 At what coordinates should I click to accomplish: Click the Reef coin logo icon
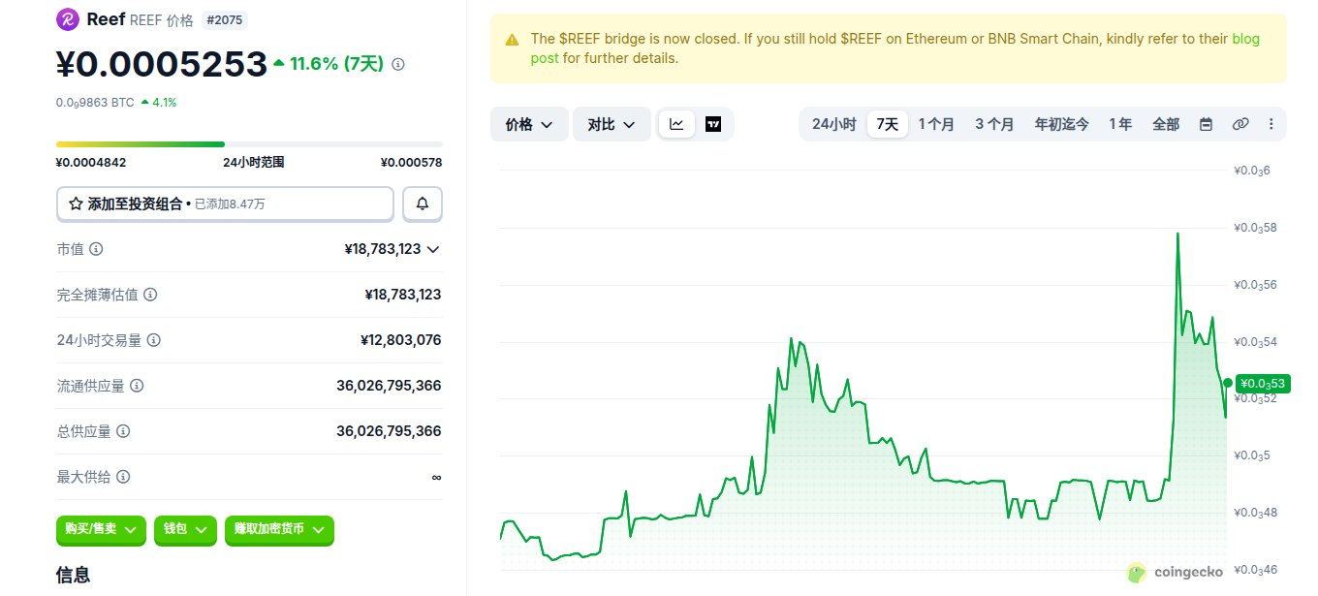coord(68,19)
